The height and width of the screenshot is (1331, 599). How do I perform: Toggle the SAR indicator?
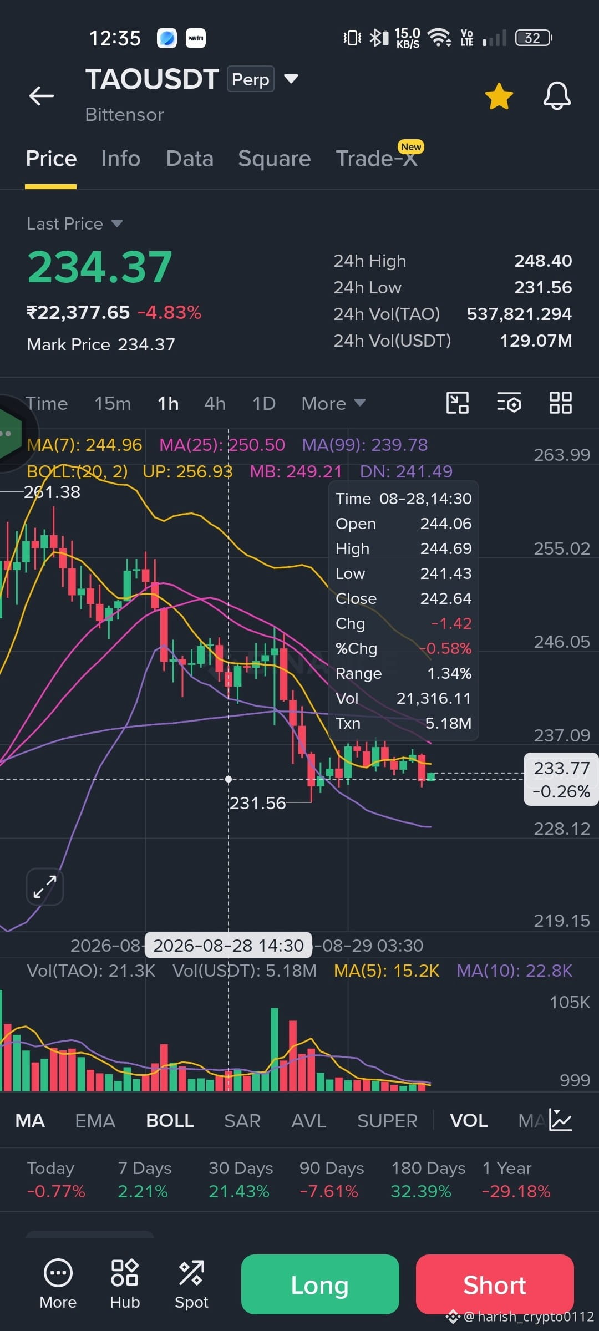click(242, 1120)
